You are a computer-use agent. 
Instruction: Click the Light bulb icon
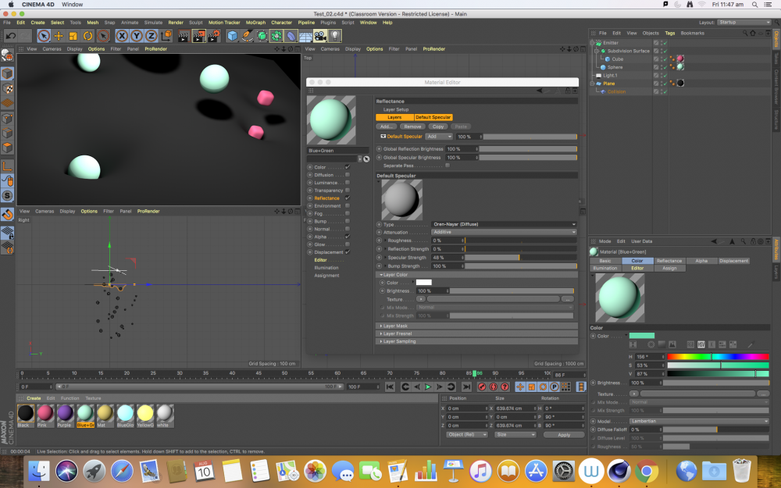click(x=335, y=36)
